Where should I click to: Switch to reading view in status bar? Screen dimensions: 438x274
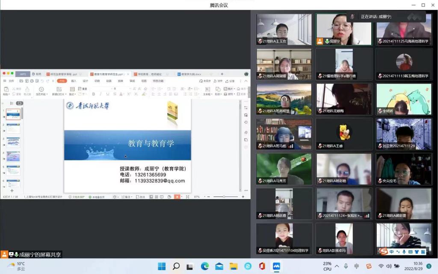click(x=161, y=197)
